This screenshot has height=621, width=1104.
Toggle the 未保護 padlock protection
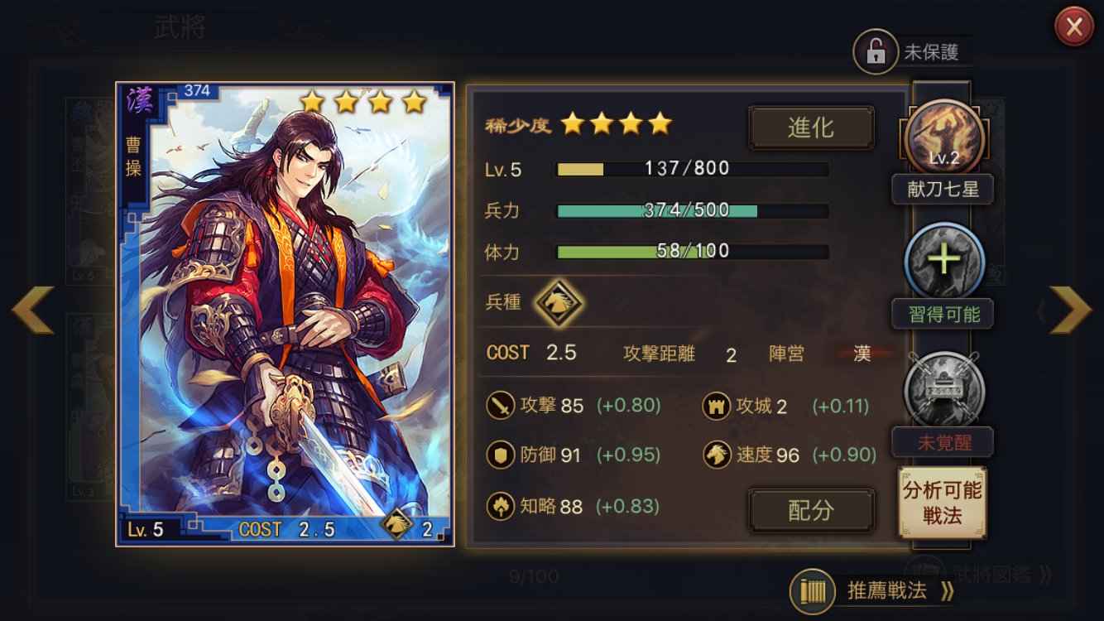pyautogui.click(x=876, y=51)
